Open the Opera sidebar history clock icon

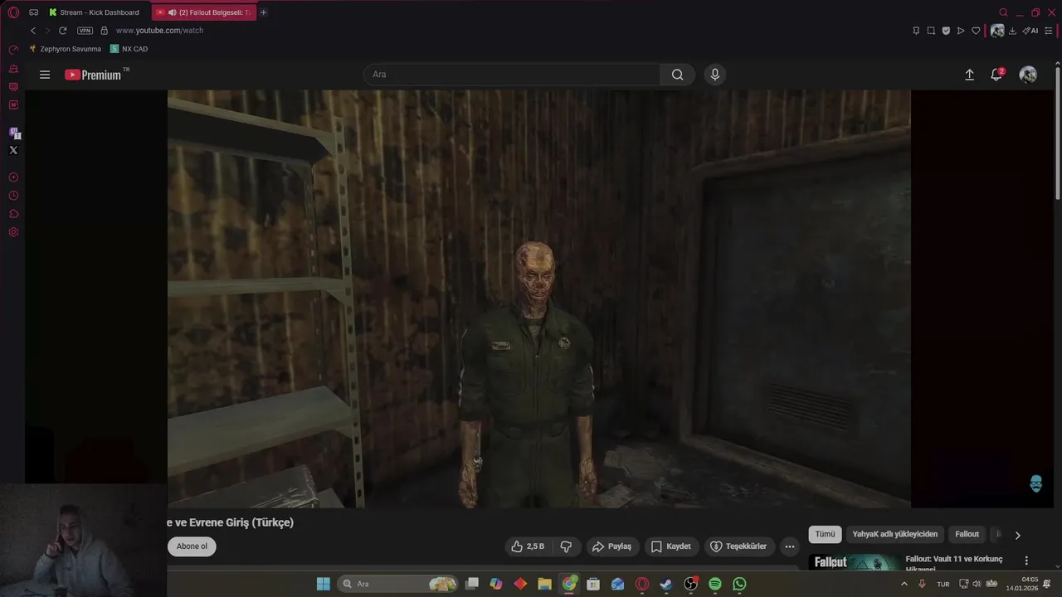point(13,196)
